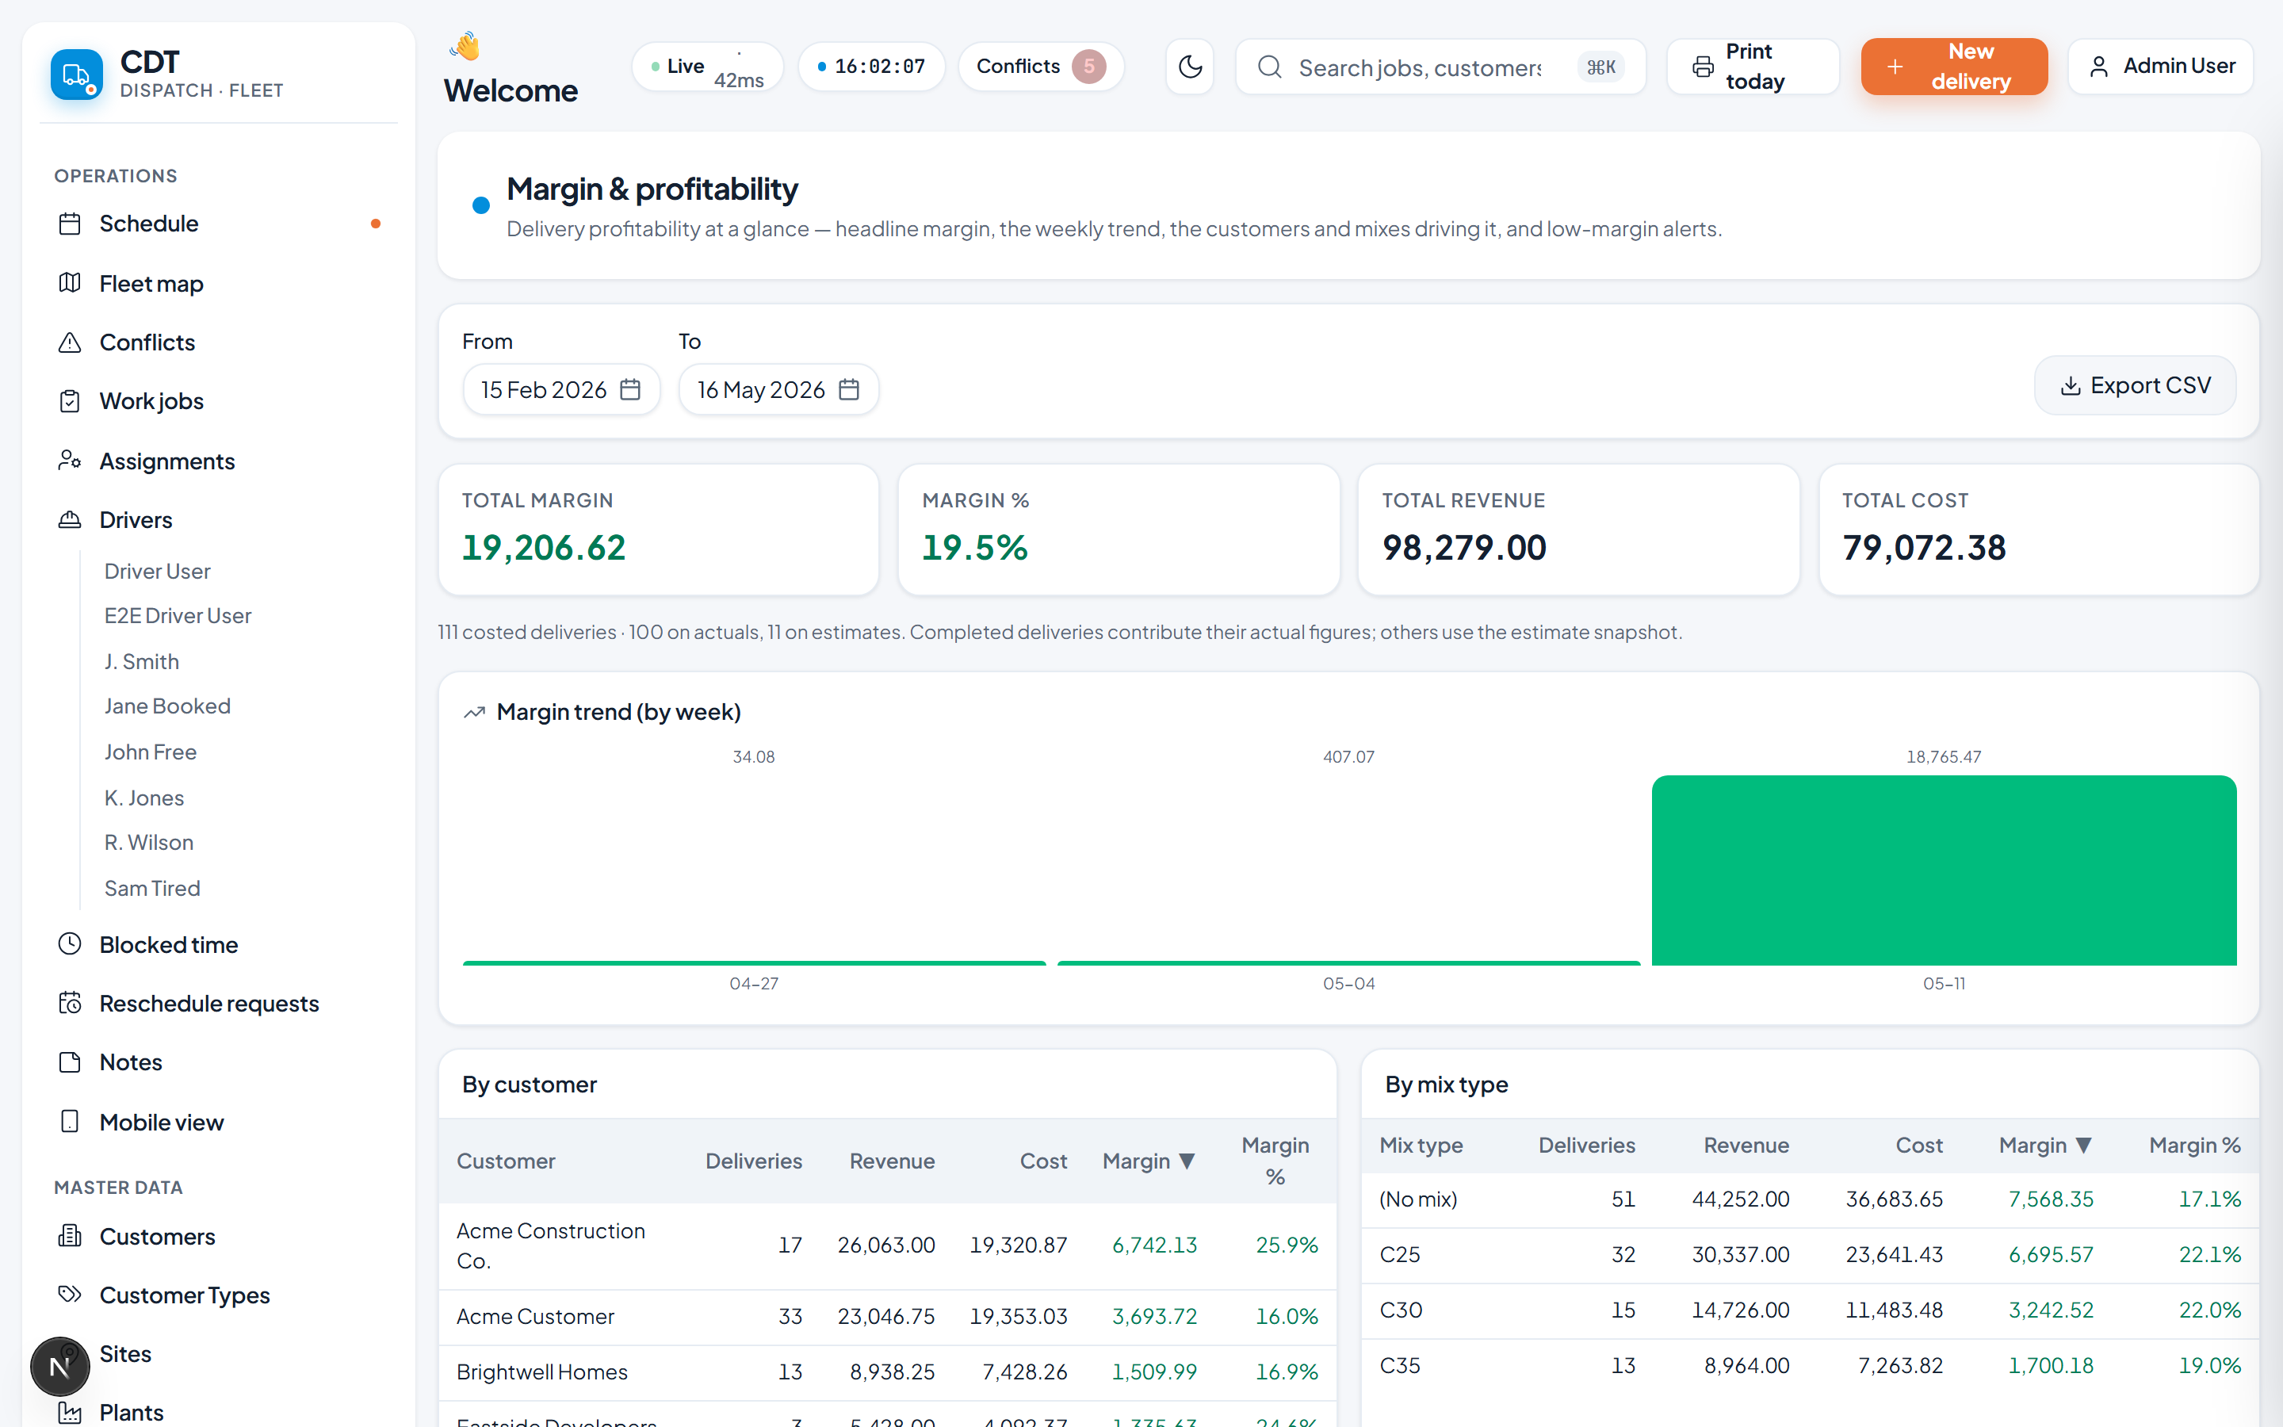Click the printer icon in Print today
Viewport: 2283px width, 1427px height.
pyautogui.click(x=1703, y=67)
